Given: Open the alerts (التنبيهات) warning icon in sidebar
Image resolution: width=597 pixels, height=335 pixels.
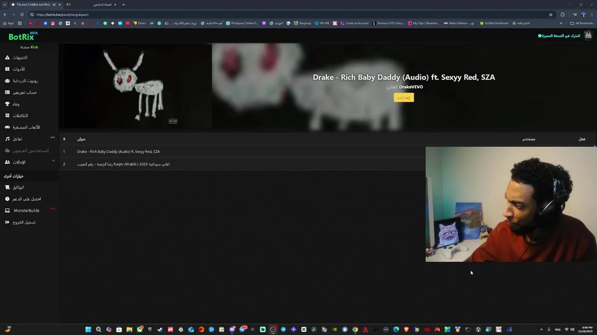Looking at the screenshot, I should pos(7,58).
